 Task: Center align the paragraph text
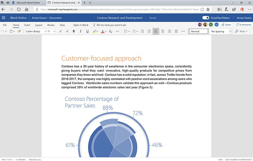coord(163,31)
